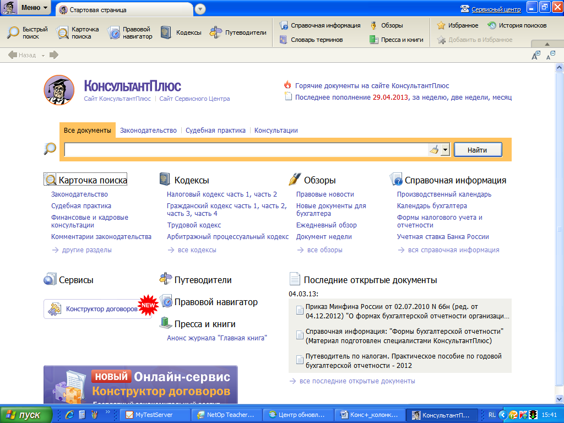Open Словарь терминов in toolbar
This screenshot has width=564, height=423.
tap(311, 40)
